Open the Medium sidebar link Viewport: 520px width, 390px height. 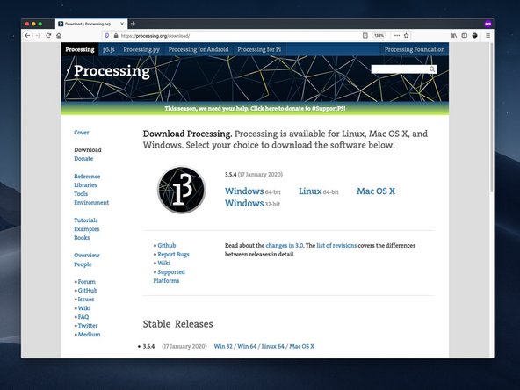pyautogui.click(x=89, y=335)
